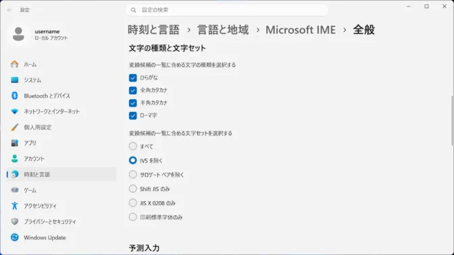Click the Privacy shield icon
454x255 pixels.
coord(14,221)
